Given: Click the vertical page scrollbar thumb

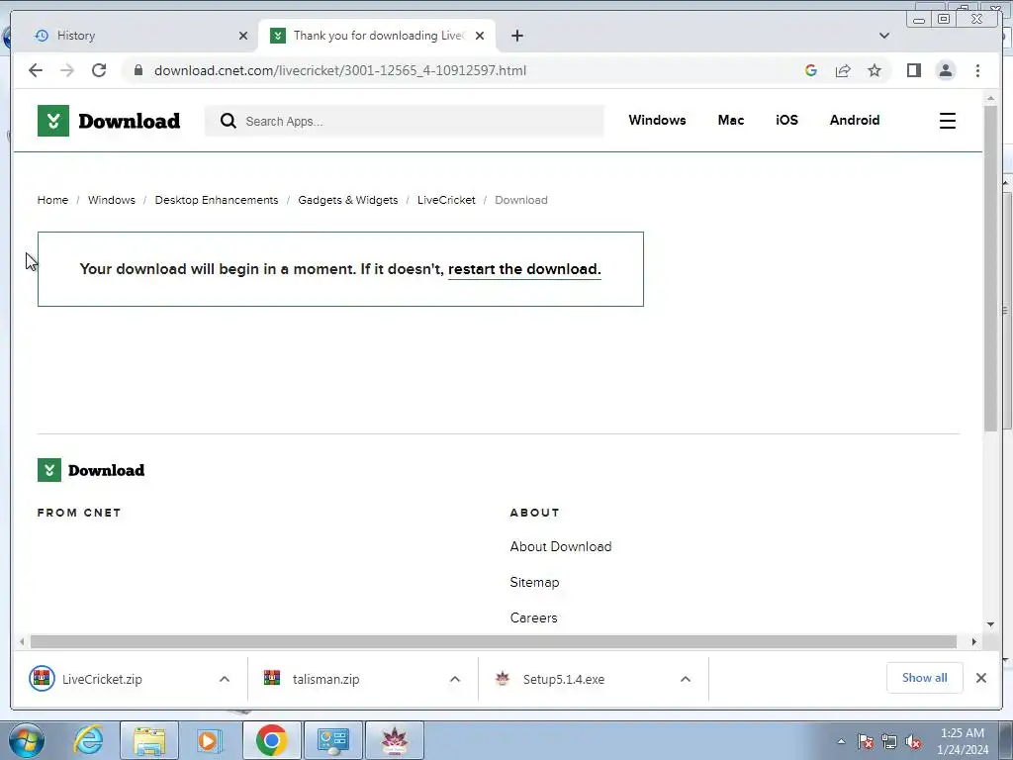Looking at the screenshot, I should [x=990, y=268].
